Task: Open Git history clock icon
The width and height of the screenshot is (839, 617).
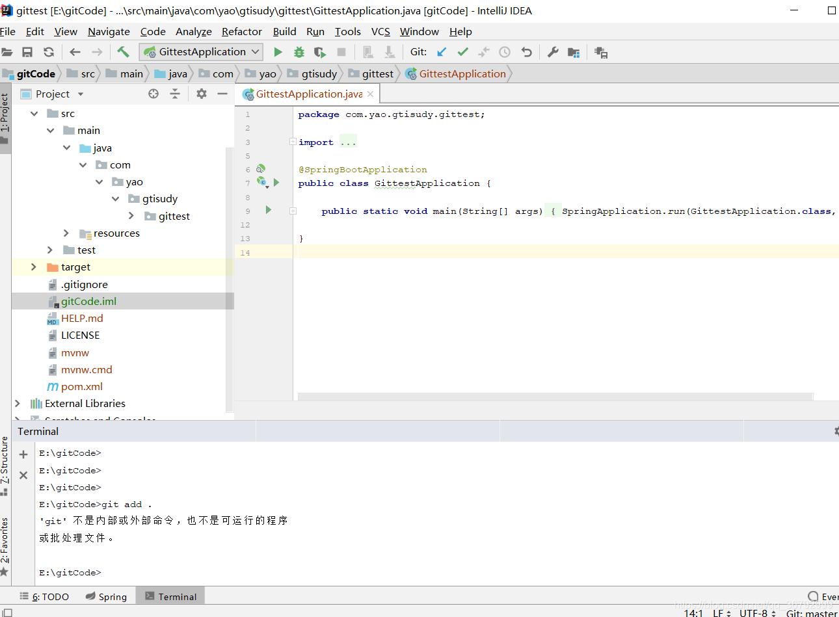Action: (505, 52)
